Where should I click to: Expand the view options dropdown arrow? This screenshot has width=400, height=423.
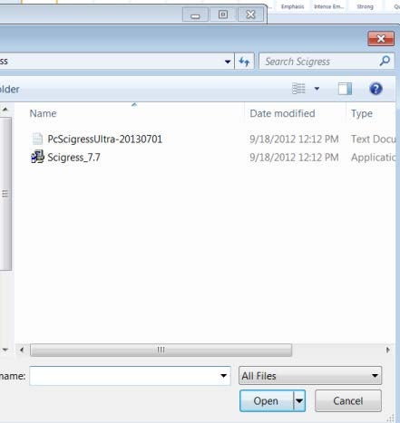click(x=317, y=89)
